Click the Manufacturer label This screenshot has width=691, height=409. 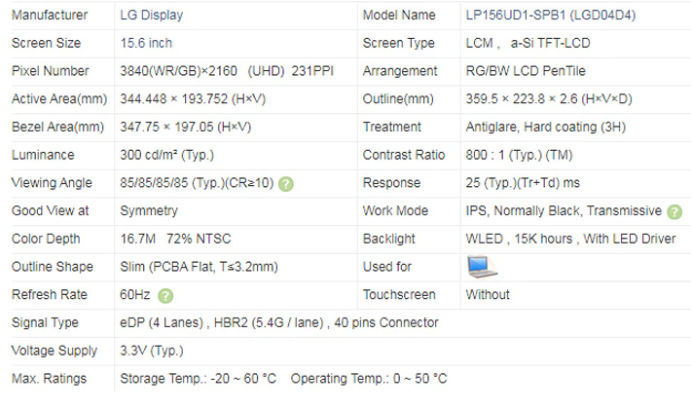[50, 16]
